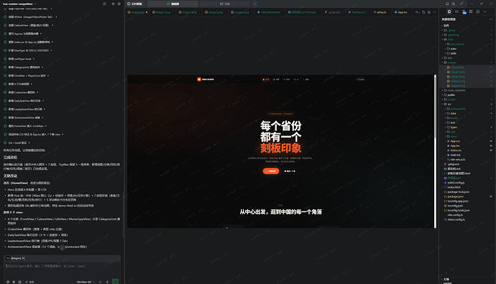Switch to the image3.png editor tab
This screenshot has width=496, height=284.
[213, 12]
